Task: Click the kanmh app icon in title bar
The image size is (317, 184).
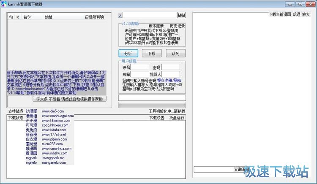Action: tap(4, 4)
